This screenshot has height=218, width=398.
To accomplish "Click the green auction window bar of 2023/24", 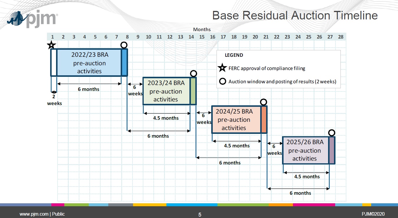I will pyautogui.click(x=193, y=91).
